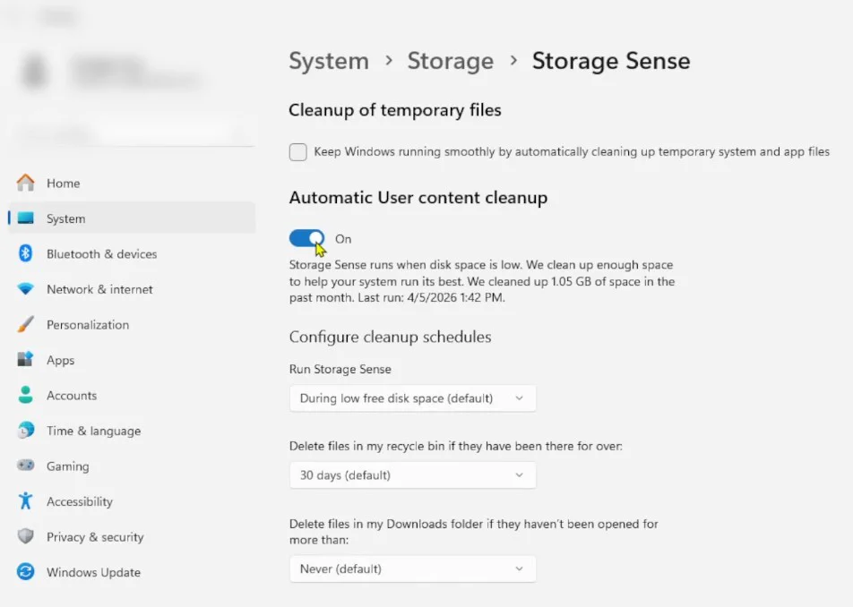This screenshot has height=607, width=853.
Task: Open the Downloads folder Never dropdown
Action: coord(413,569)
